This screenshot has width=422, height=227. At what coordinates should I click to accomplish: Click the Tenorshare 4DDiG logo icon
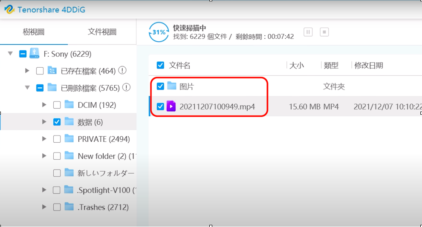9,9
